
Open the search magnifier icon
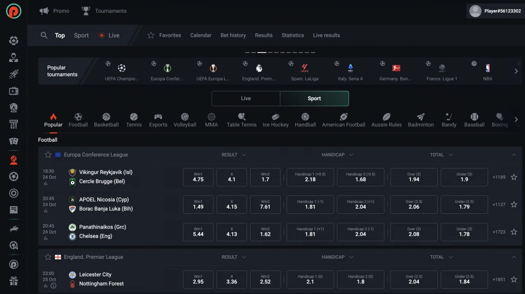pos(44,35)
